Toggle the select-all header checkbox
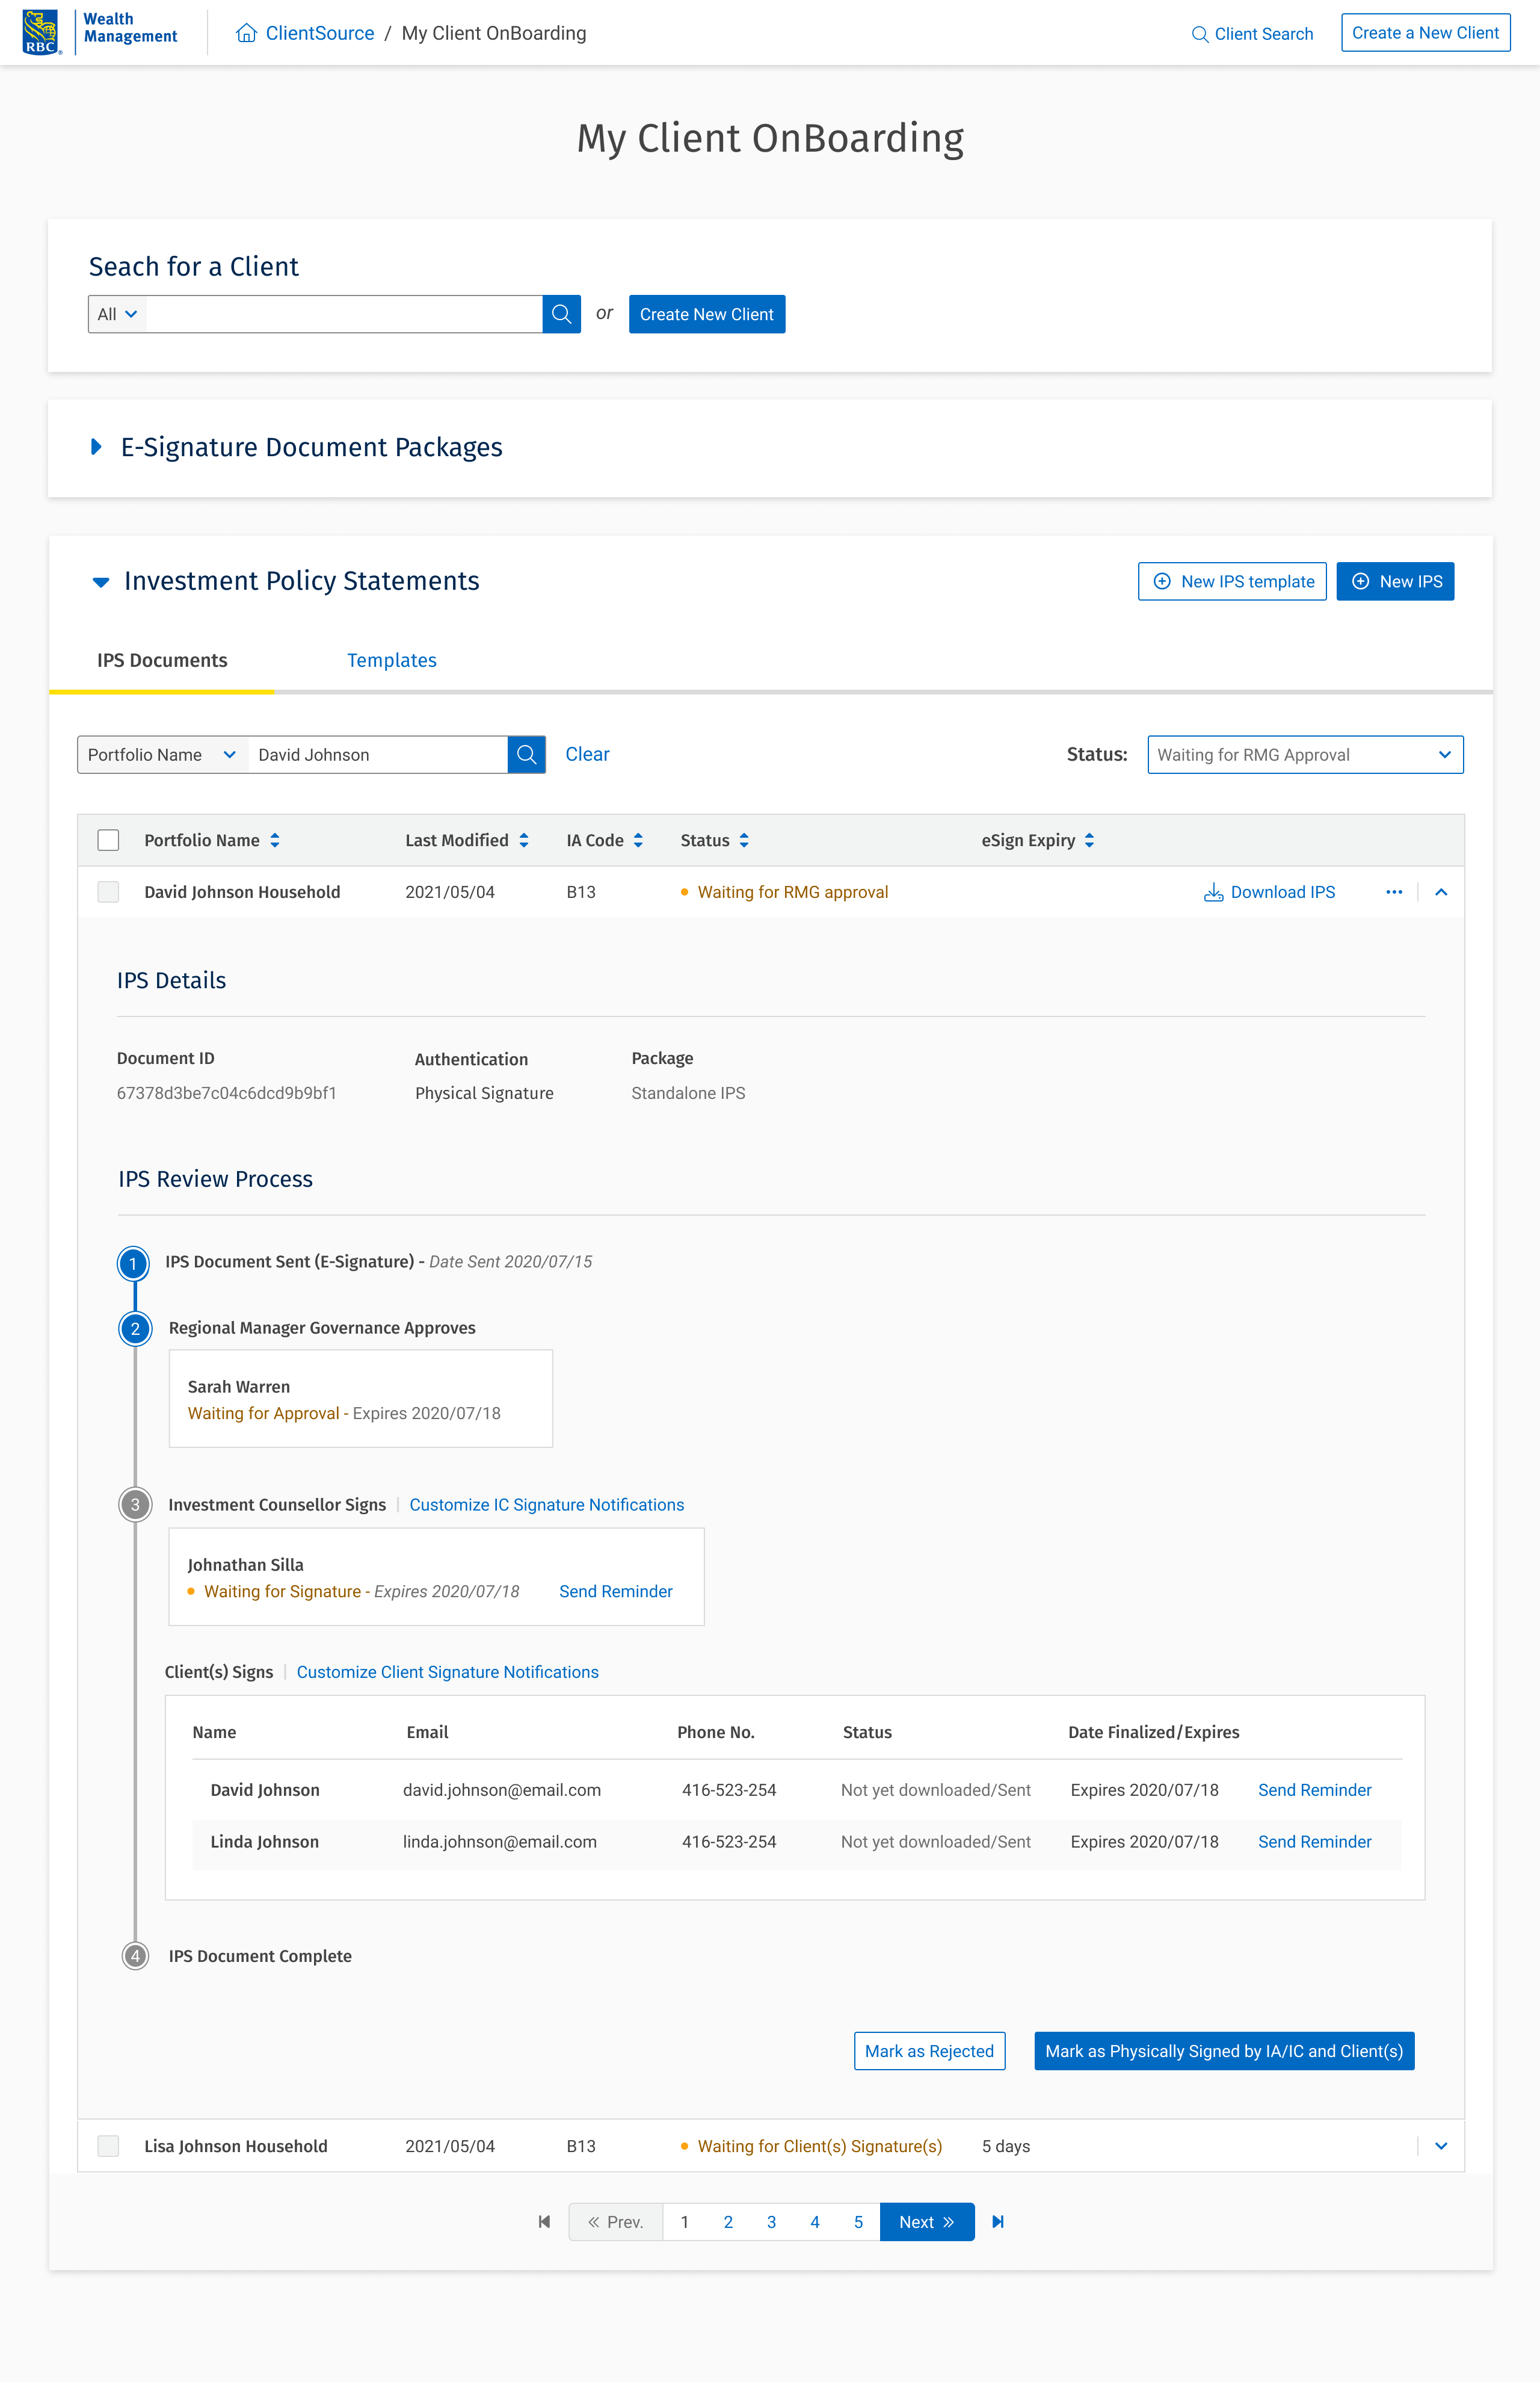The height and width of the screenshot is (2382, 1540). (108, 840)
